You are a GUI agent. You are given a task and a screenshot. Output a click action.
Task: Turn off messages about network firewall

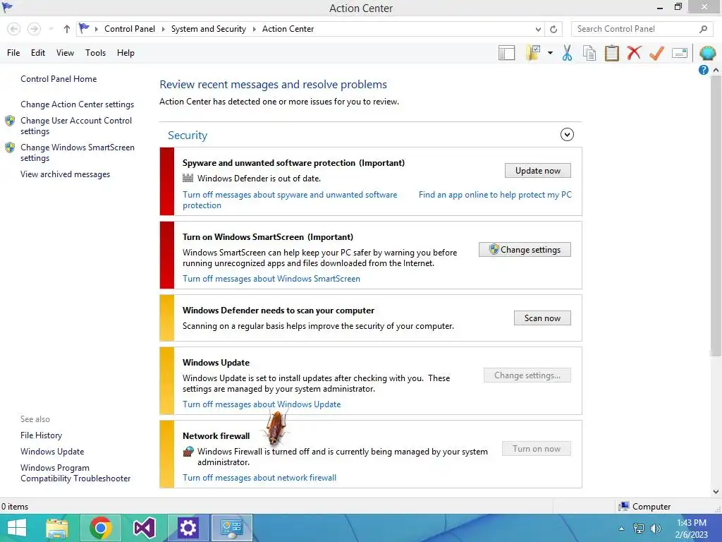pos(259,478)
